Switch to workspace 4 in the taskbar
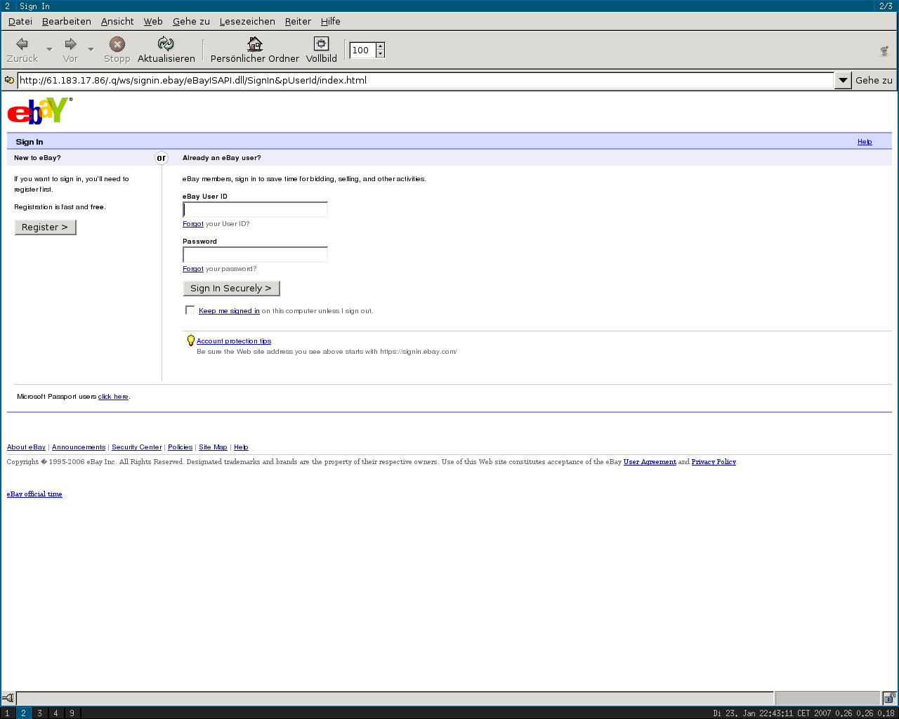 55,713
